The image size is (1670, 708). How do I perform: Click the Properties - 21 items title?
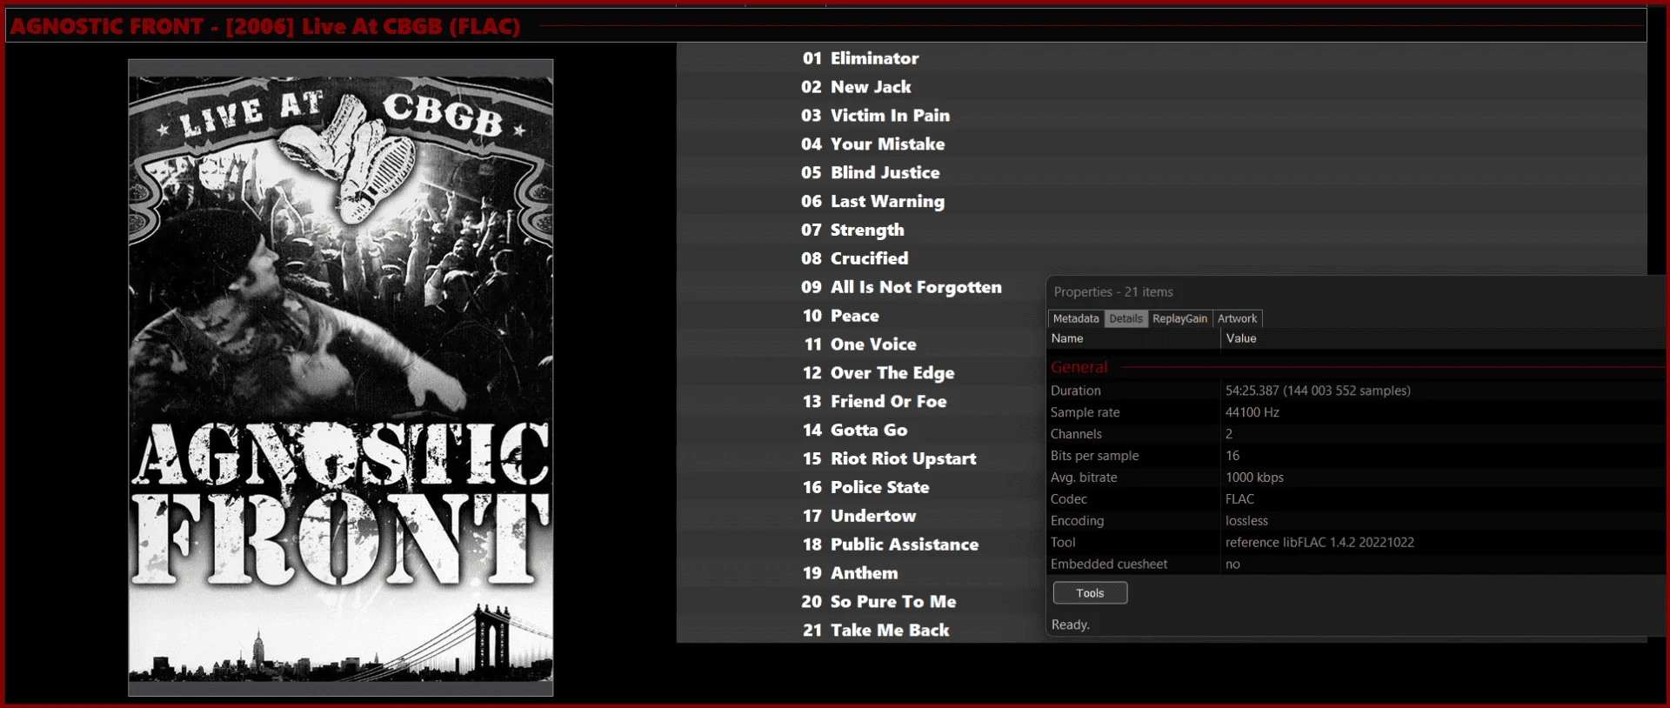click(1113, 292)
